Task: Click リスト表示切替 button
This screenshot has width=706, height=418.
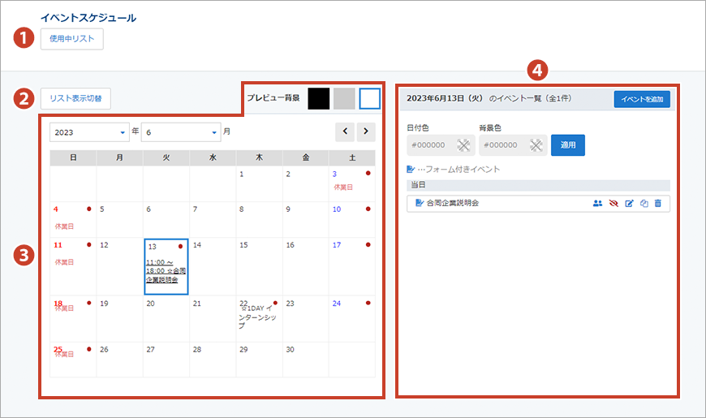Action: click(75, 98)
